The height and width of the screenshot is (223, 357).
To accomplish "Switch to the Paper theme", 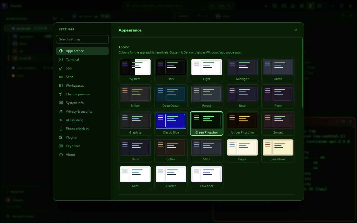I will point(242,150).
